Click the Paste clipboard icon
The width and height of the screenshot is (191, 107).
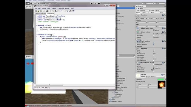(x=56, y=11)
